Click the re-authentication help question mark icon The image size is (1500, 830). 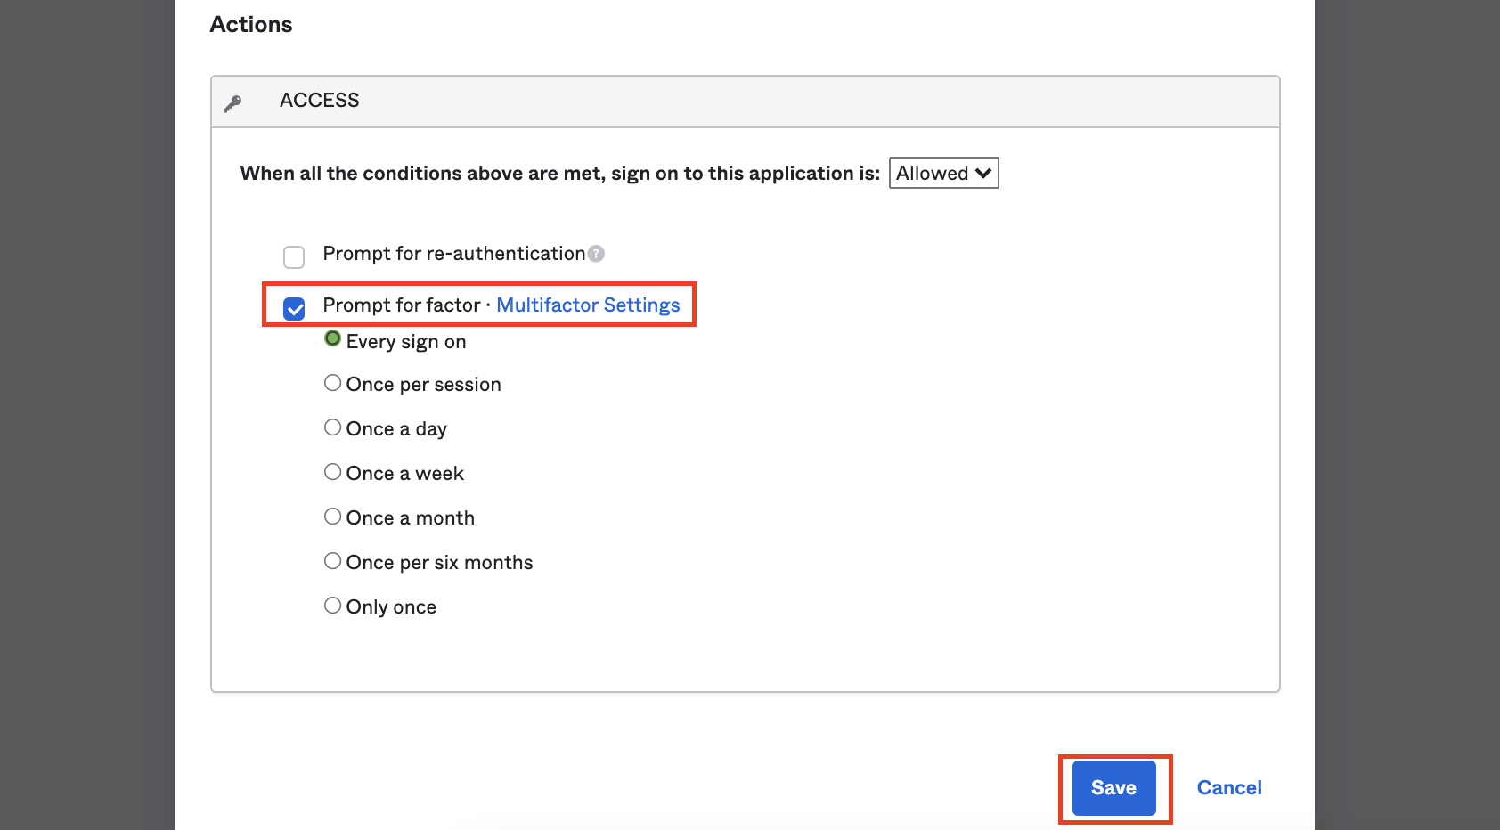(x=596, y=254)
